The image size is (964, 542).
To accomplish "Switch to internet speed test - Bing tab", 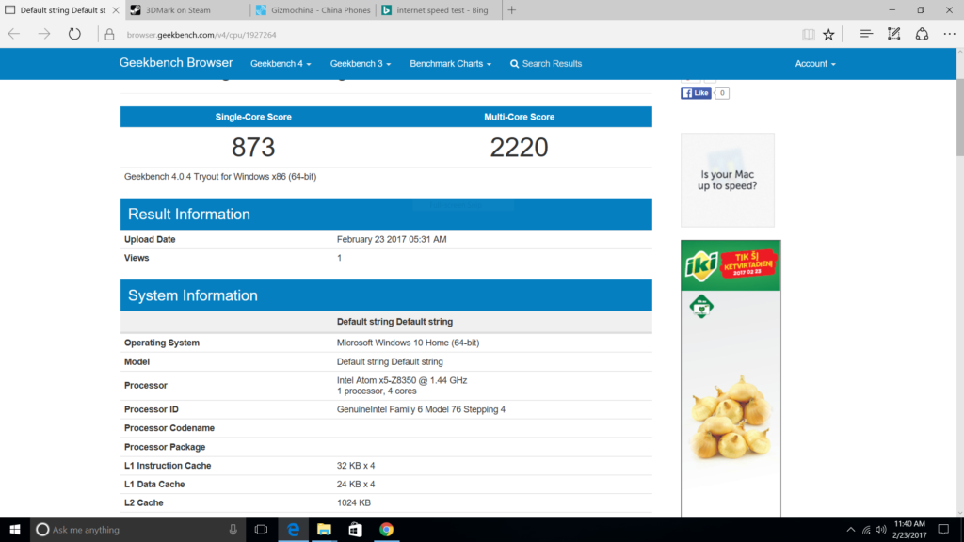I will click(439, 9).
